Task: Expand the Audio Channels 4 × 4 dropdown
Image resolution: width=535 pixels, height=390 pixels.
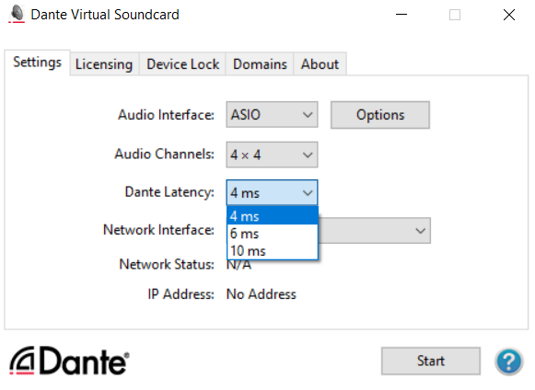Action: (x=272, y=155)
